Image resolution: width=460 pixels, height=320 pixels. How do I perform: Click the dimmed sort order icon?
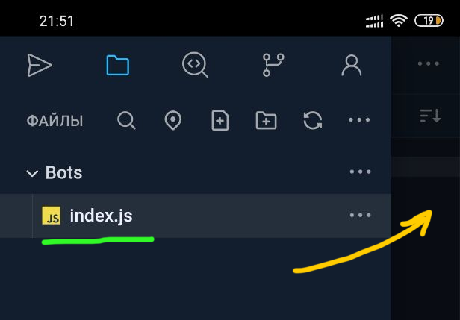(430, 116)
